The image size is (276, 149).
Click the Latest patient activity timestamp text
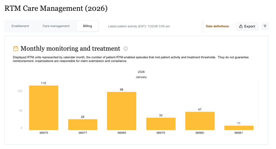point(139,26)
